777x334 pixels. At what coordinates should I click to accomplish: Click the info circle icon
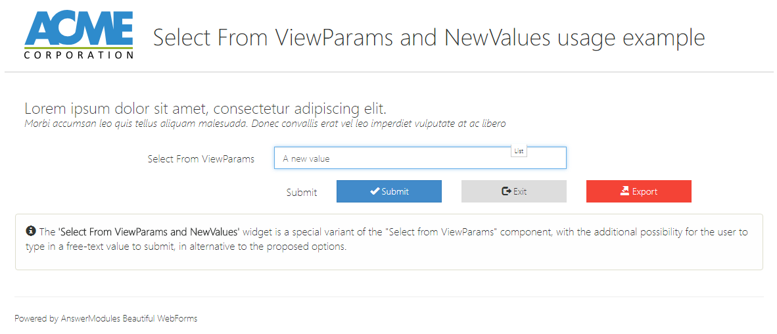(30, 231)
